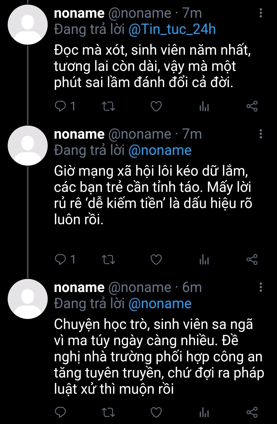This screenshot has width=277, height=424.
Task: Reply to the 'Chuyện học trò' tweet
Action: click(x=61, y=412)
